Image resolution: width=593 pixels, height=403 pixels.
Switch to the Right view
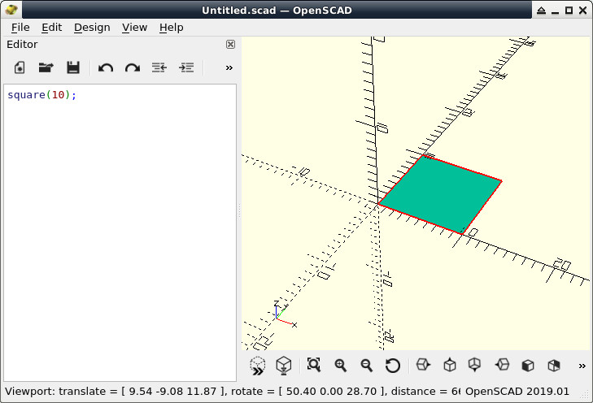423,365
